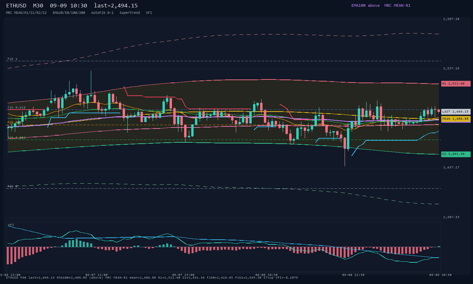Screen dimensions: 473x284
Task: Click the M30 timeframe label
Action: (39, 6)
